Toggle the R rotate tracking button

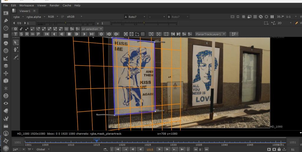coord(27,34)
